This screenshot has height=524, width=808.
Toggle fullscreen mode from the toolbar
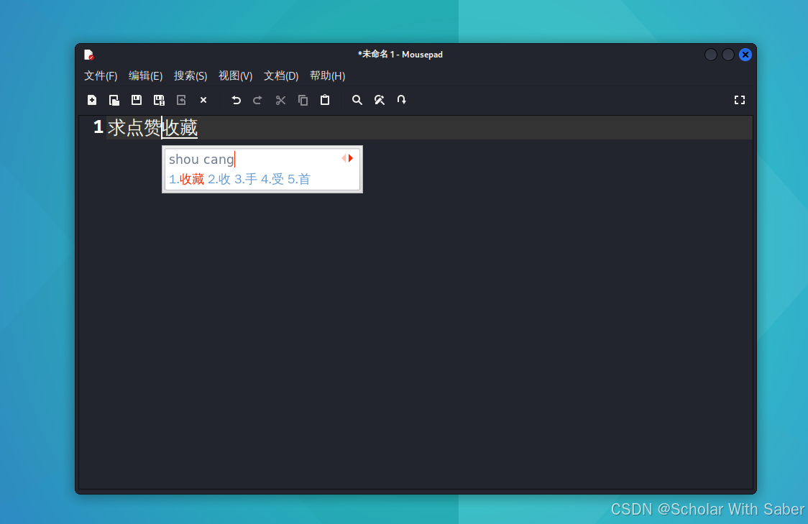click(x=740, y=100)
